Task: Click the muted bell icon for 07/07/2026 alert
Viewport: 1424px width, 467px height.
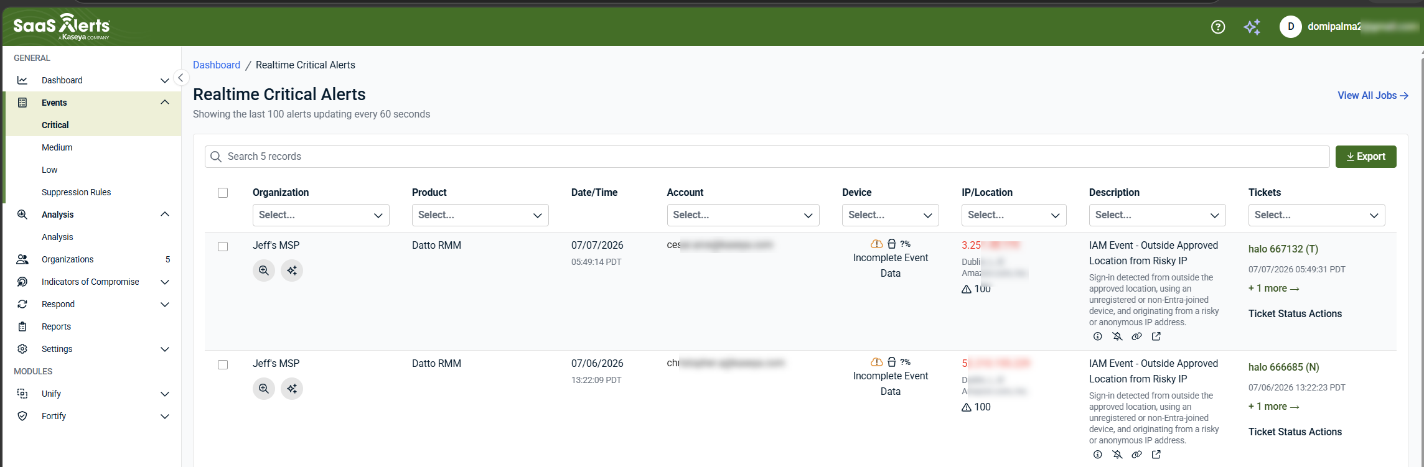Action: click(x=1117, y=336)
